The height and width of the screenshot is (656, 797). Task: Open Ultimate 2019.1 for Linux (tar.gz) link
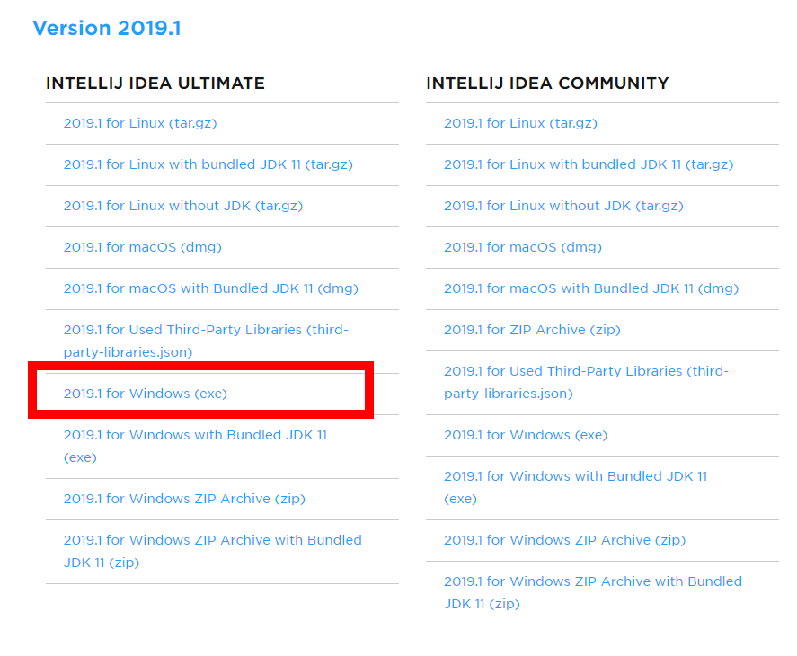pyautogui.click(x=140, y=123)
